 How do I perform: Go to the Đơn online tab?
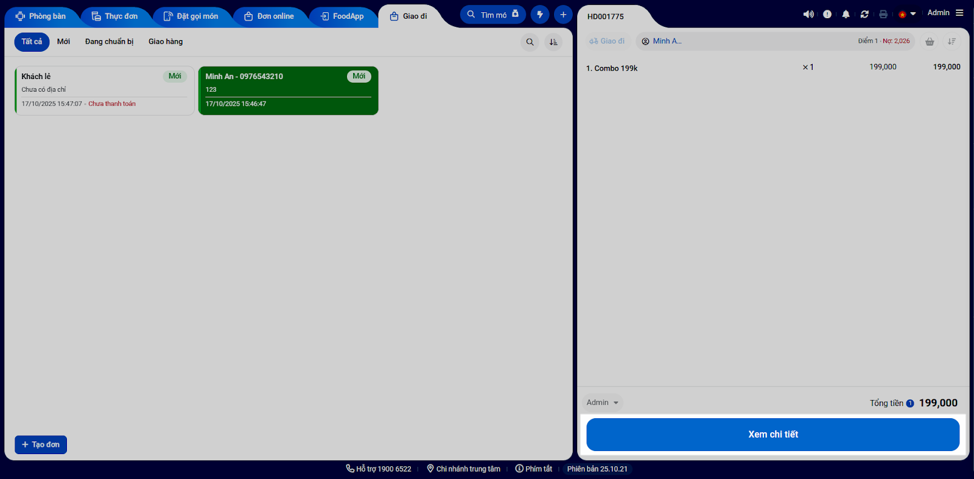(269, 16)
